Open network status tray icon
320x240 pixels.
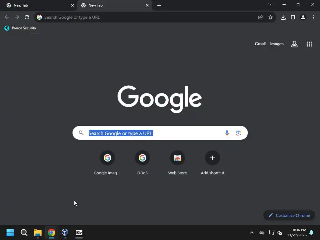[x=272, y=232]
